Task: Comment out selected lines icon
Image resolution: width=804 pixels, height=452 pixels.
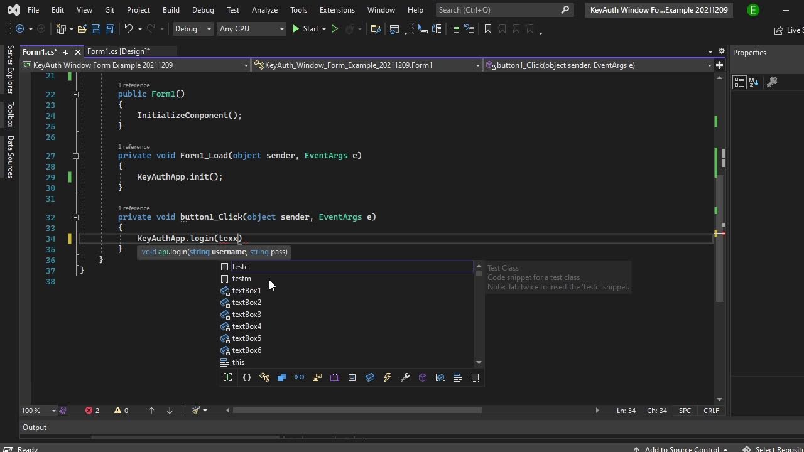Action: click(455, 29)
